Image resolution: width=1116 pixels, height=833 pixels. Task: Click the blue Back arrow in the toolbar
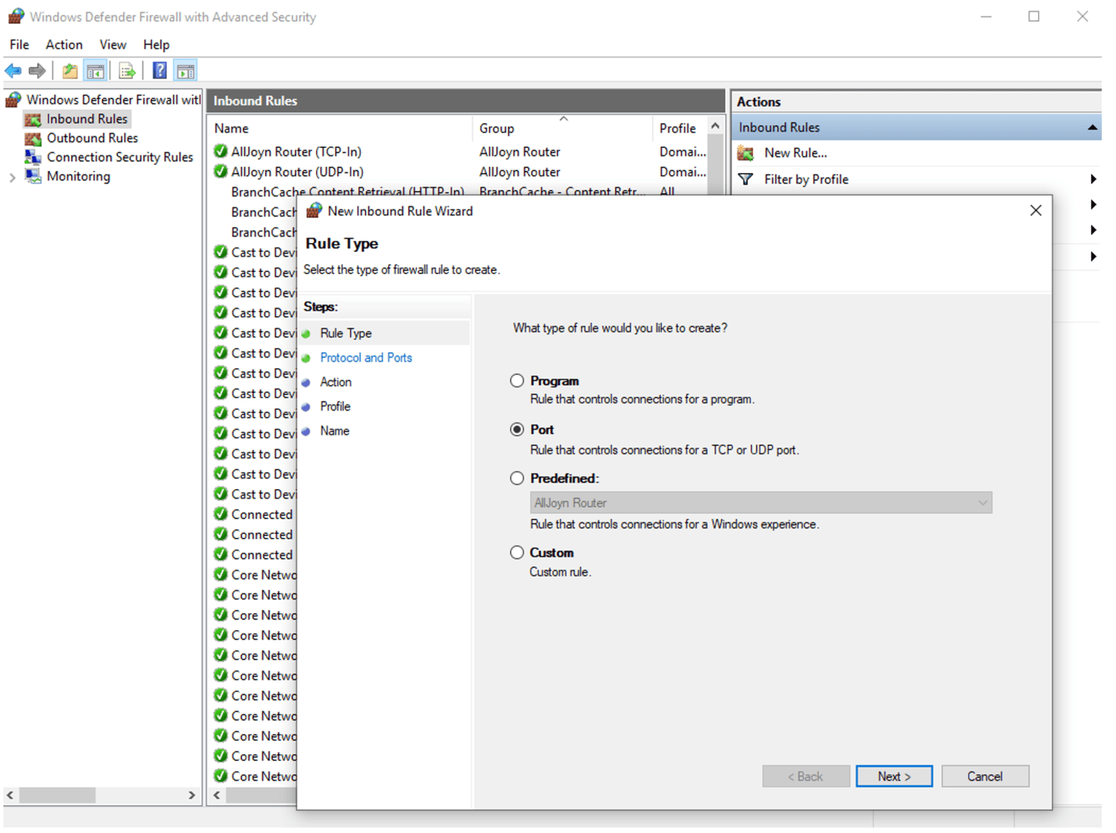13,70
